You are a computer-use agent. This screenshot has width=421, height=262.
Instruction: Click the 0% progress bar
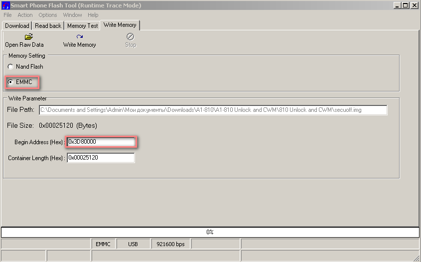[x=210, y=232]
